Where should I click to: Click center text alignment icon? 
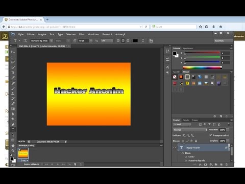[x=123, y=41]
